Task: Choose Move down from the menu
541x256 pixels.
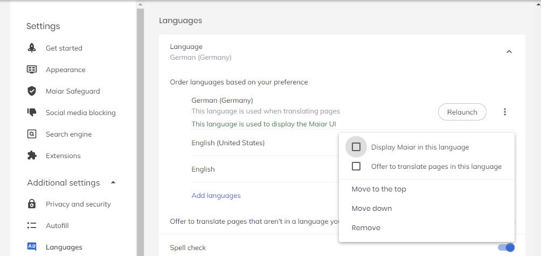Action: click(372, 208)
